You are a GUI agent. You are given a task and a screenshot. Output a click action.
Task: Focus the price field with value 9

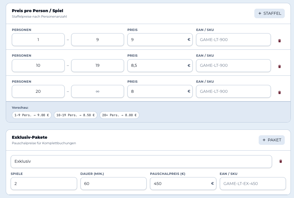tap(160, 40)
